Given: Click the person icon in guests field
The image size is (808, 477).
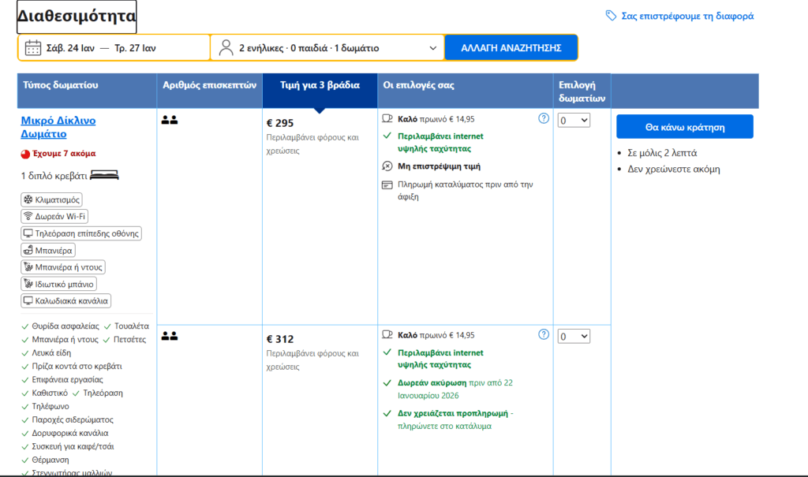Looking at the screenshot, I should 226,48.
